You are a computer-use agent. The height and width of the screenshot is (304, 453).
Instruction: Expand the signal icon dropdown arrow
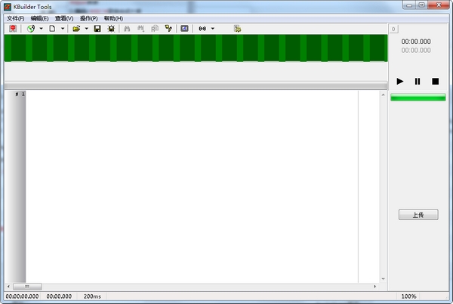(x=213, y=28)
